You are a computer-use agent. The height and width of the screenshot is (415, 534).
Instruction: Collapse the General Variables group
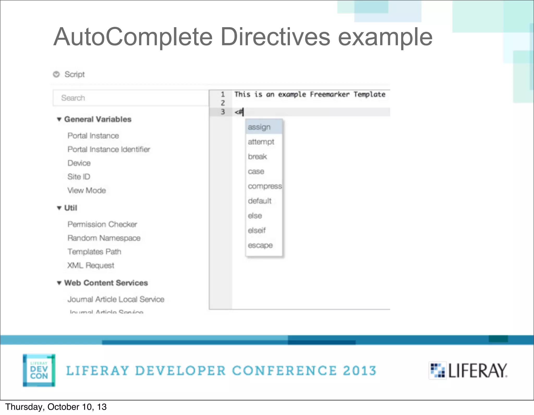[x=59, y=119]
